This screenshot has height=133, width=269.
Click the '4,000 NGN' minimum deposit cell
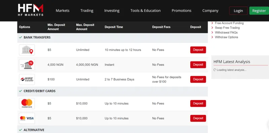55,64
